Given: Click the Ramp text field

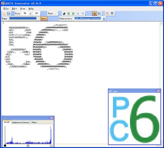Looking at the screenshot, I should 23,19.
